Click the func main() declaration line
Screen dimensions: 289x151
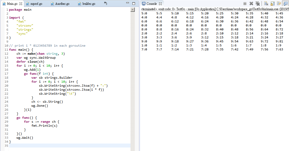(21, 50)
